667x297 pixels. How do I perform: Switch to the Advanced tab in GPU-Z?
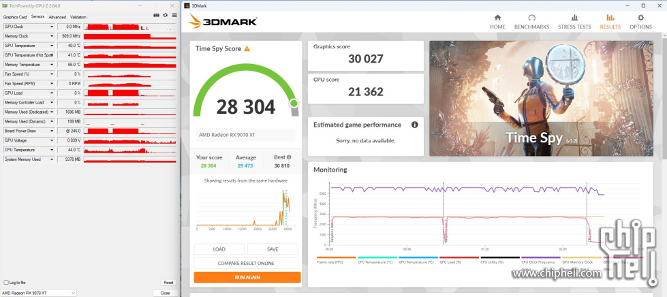pyautogui.click(x=57, y=17)
